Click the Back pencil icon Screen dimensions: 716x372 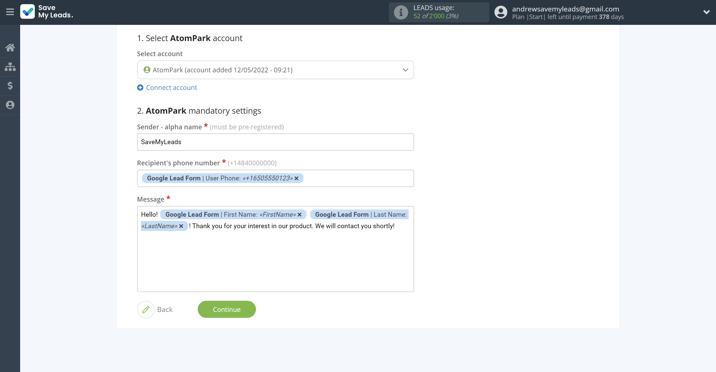(146, 309)
